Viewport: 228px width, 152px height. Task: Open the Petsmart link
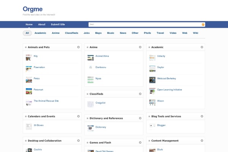point(38,90)
